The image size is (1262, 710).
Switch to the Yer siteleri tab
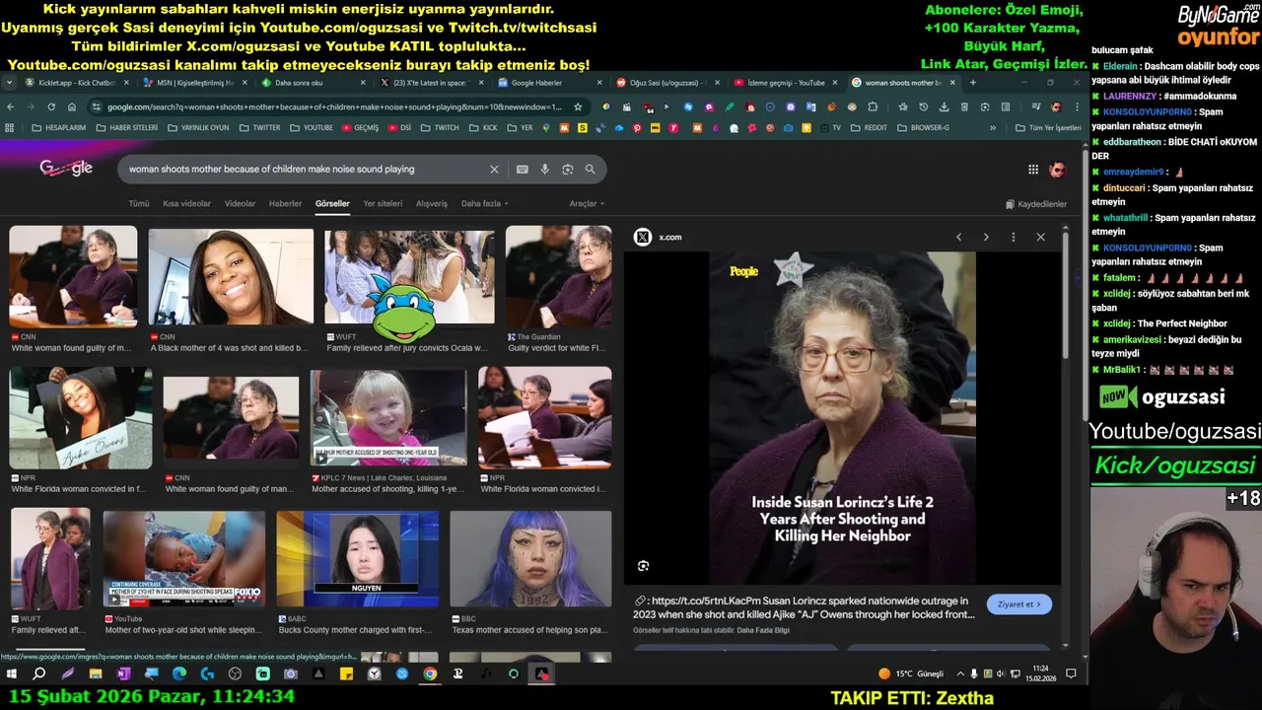(x=383, y=204)
